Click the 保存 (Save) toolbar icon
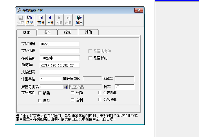Viewport: 199px width, 137px height. (21, 20)
